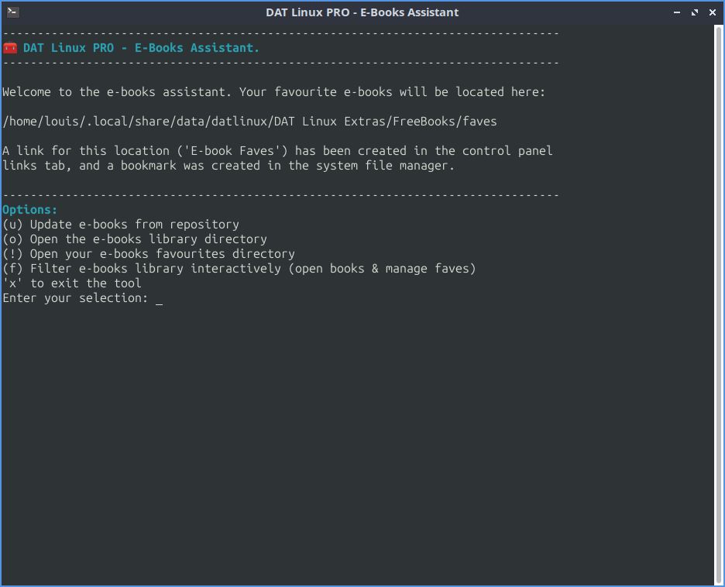Click the window title 'DAT Linux PRO - E-Books Assistant'
725x587 pixels.
[362, 12]
